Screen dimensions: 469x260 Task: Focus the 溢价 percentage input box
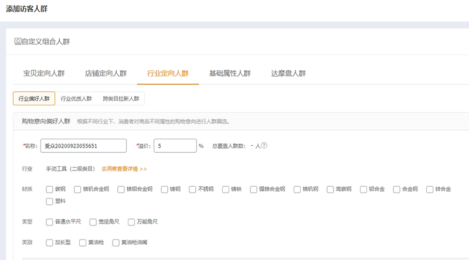[175, 146]
